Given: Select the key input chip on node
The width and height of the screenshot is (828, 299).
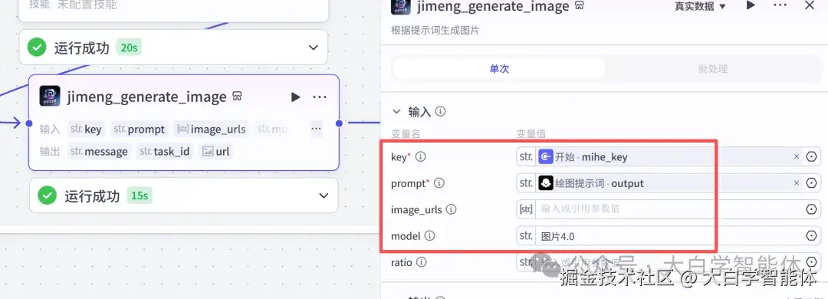Looking at the screenshot, I should (86, 129).
